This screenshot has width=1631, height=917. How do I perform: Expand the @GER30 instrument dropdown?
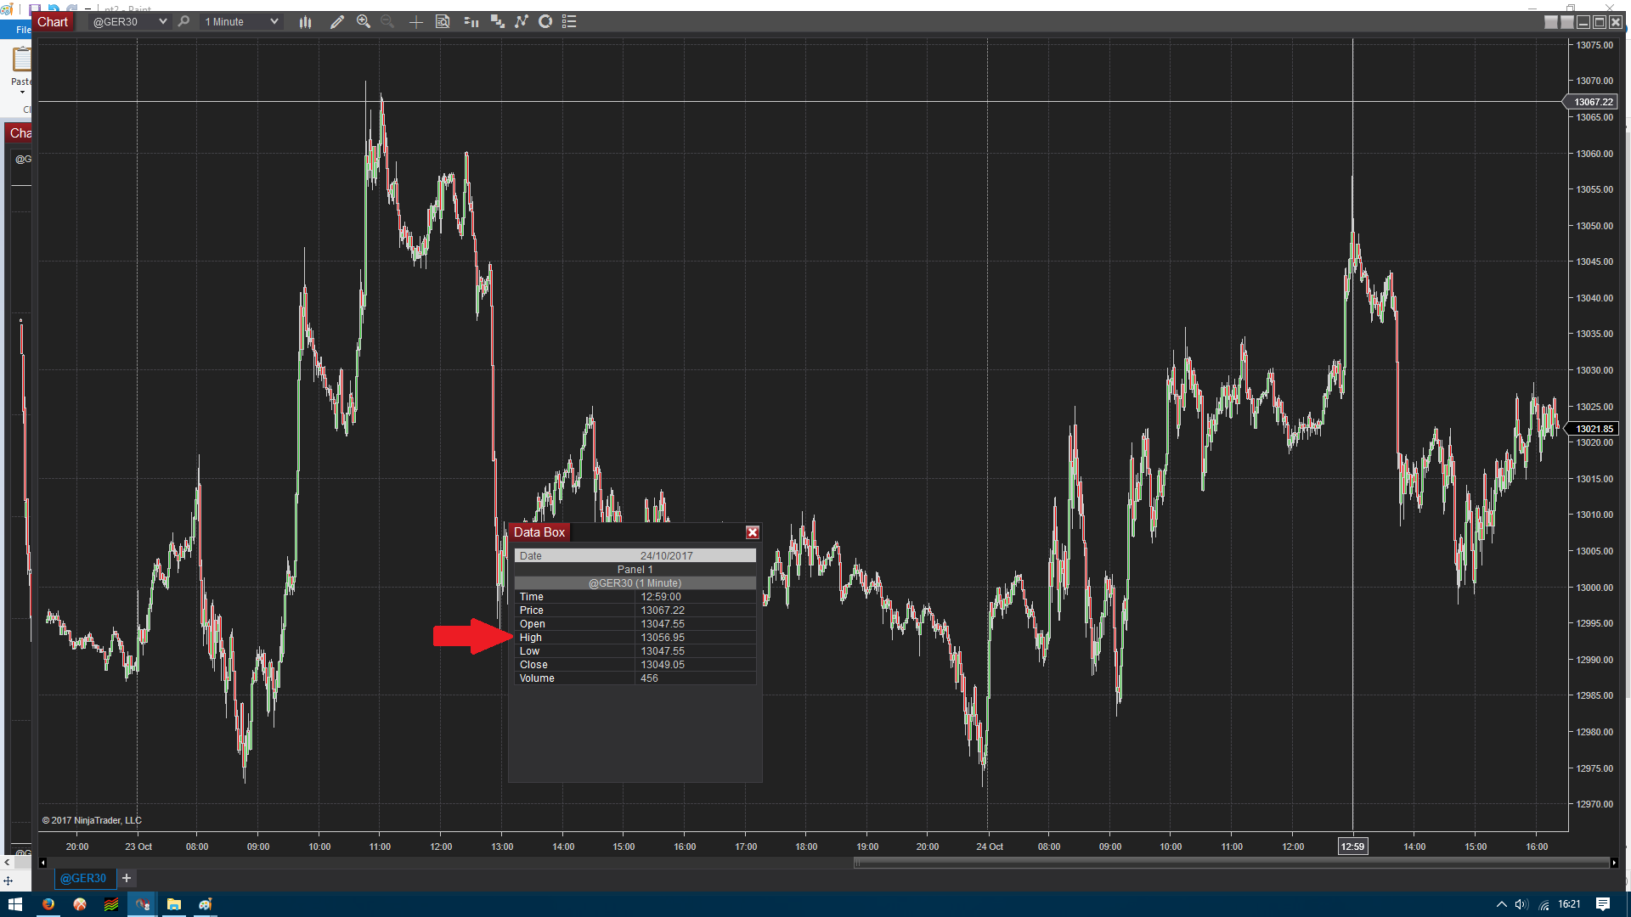162,22
